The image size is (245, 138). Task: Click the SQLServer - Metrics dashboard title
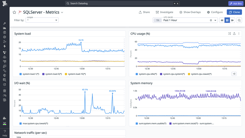tap(41, 12)
